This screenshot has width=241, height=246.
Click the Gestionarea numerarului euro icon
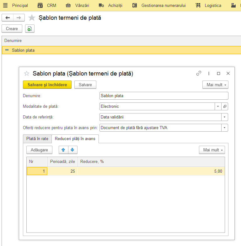coord(135,6)
